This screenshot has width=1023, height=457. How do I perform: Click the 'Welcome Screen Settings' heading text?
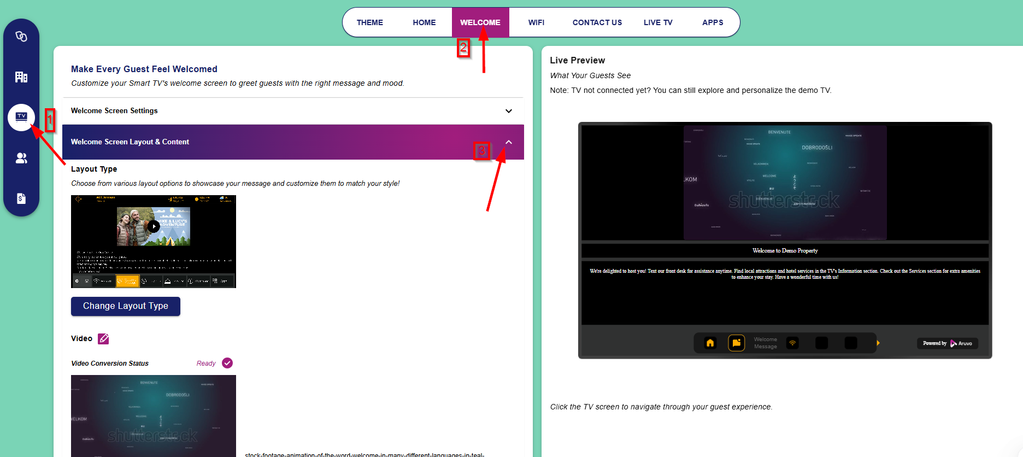pos(114,111)
